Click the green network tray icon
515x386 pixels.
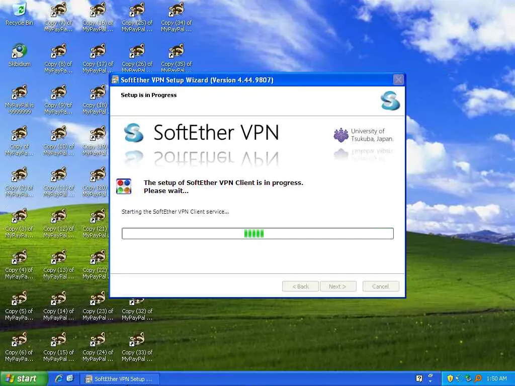pos(469,379)
